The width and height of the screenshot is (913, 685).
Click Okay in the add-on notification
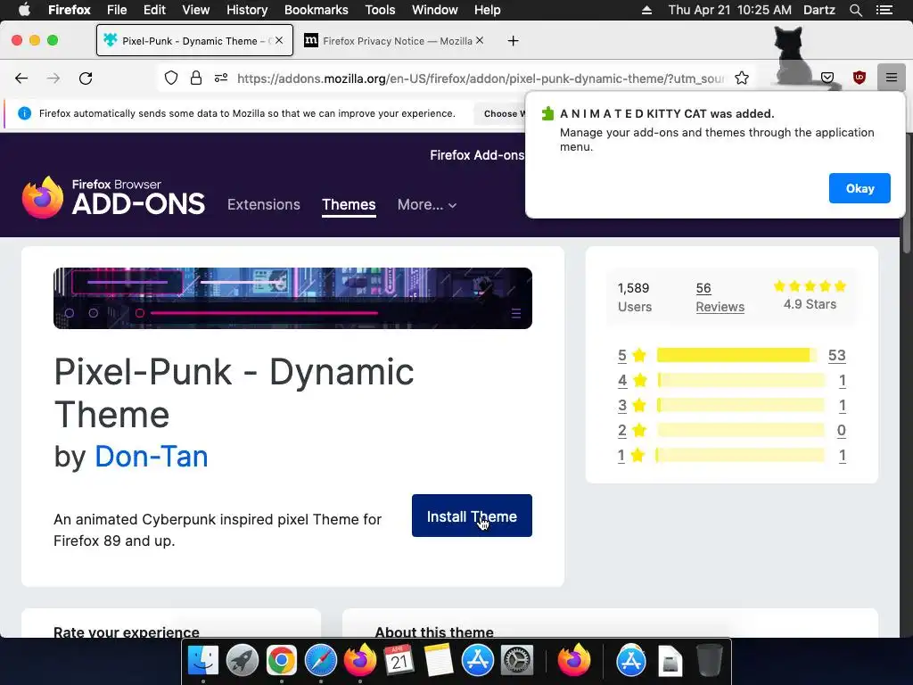[x=860, y=188]
